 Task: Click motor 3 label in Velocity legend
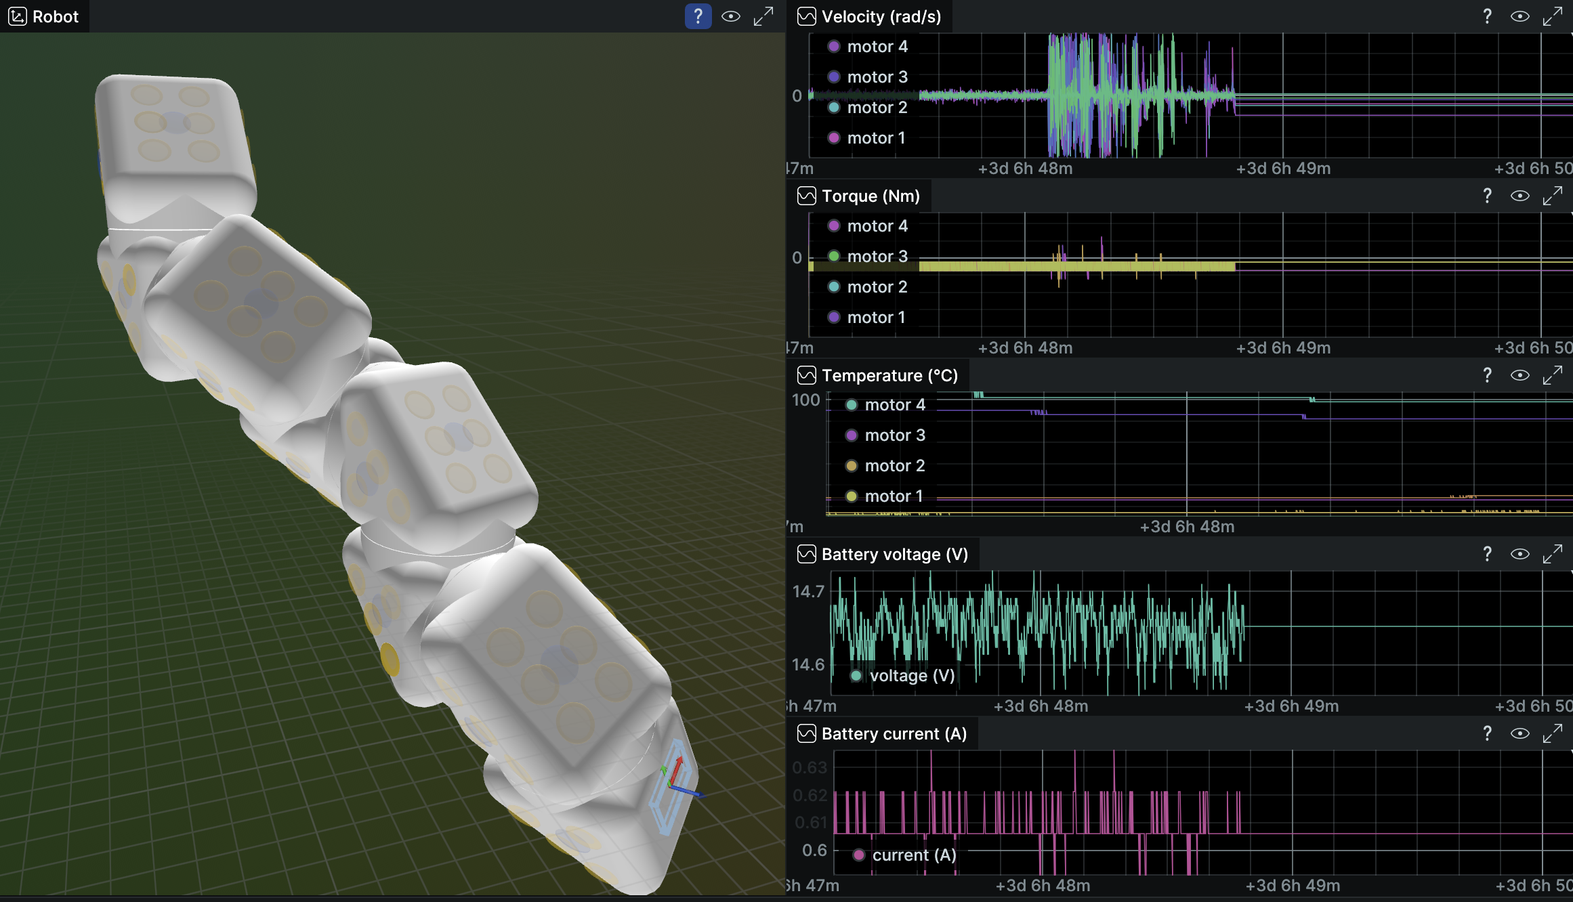pyautogui.click(x=877, y=77)
